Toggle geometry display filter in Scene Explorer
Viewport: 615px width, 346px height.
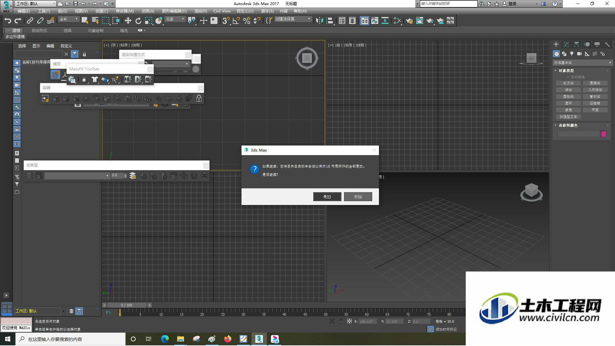click(x=17, y=63)
